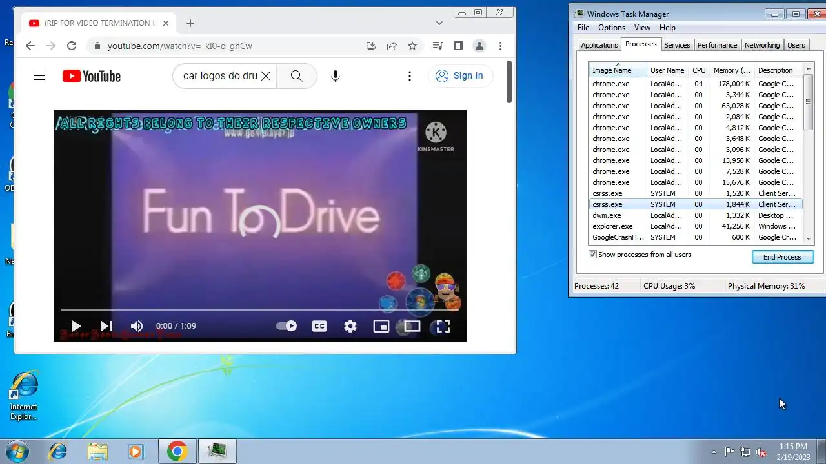
Task: Play the video
Action: click(76, 326)
